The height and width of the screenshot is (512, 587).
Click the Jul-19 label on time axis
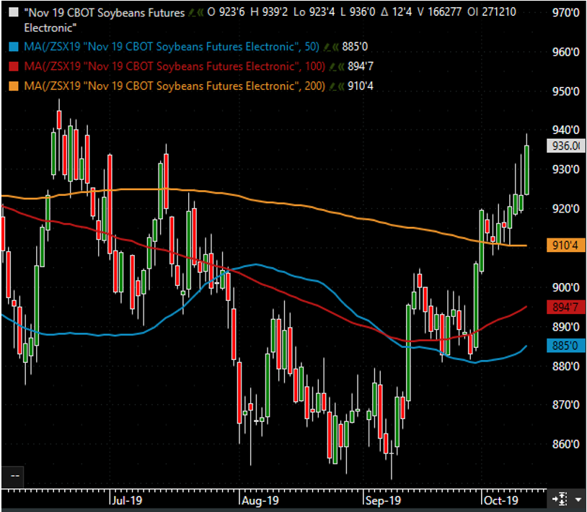tap(128, 500)
